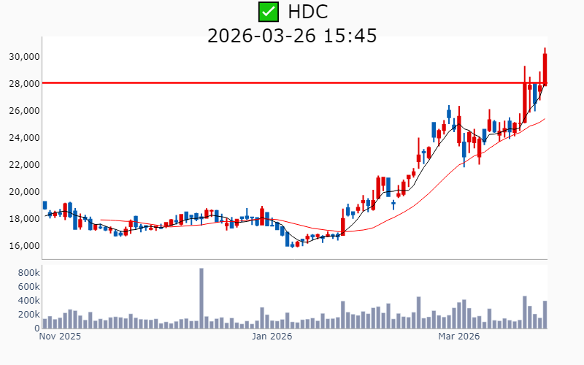Click the 20,000 price axis label
The width and height of the screenshot is (584, 365).
(24, 192)
